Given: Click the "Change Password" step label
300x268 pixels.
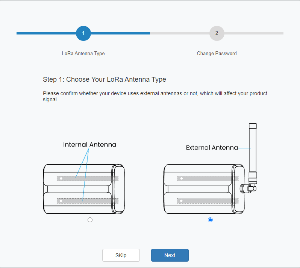Looking at the screenshot, I should click(x=217, y=54).
